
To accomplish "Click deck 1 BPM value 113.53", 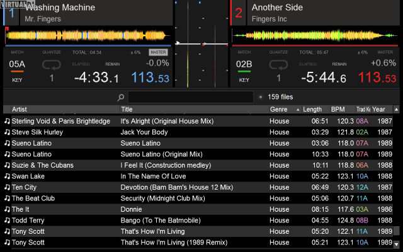I will click(150, 77).
